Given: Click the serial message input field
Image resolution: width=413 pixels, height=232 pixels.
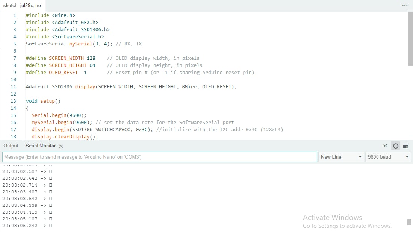Looking at the screenshot, I should pos(160,157).
